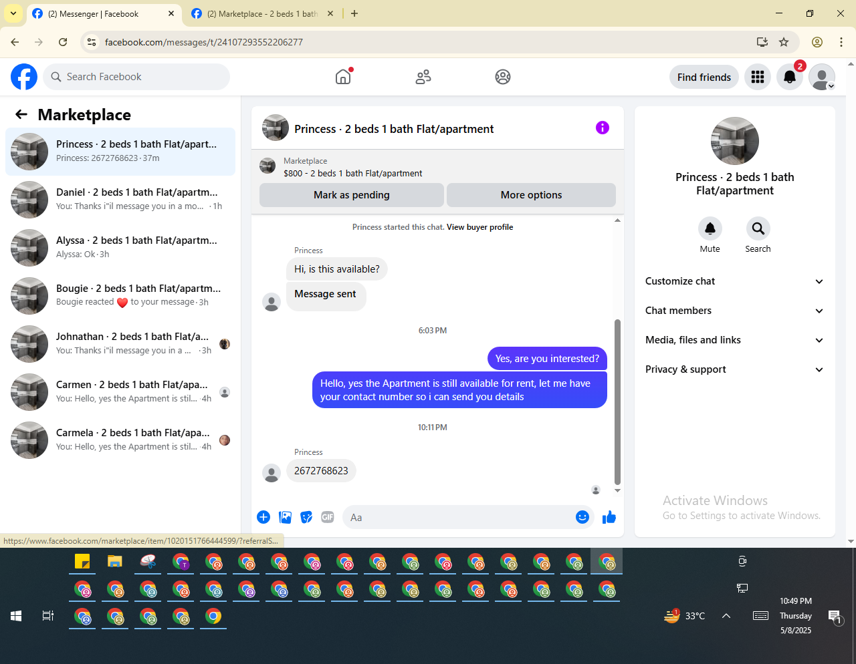Expand the Chat members section

click(x=735, y=311)
